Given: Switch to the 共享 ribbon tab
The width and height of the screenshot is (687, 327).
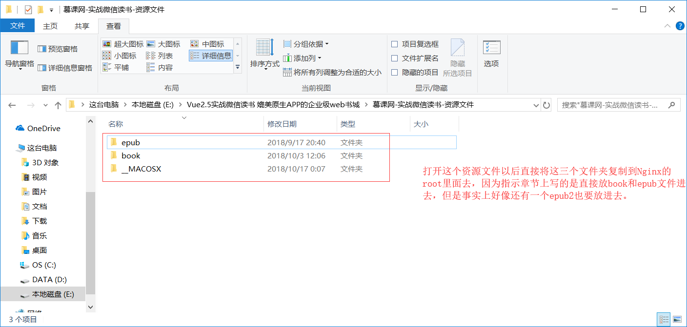Looking at the screenshot, I should point(81,26).
